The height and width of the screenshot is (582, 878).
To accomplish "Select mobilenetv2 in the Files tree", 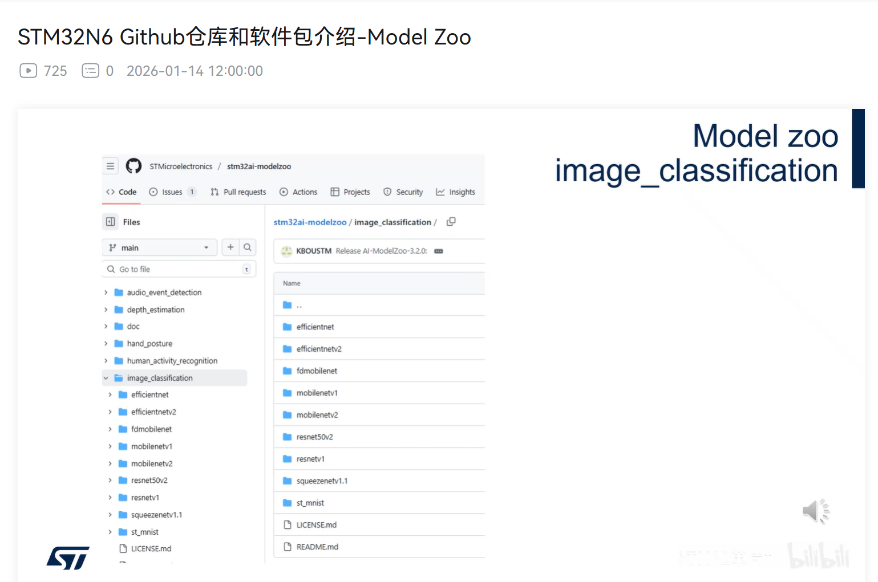I will click(x=152, y=463).
